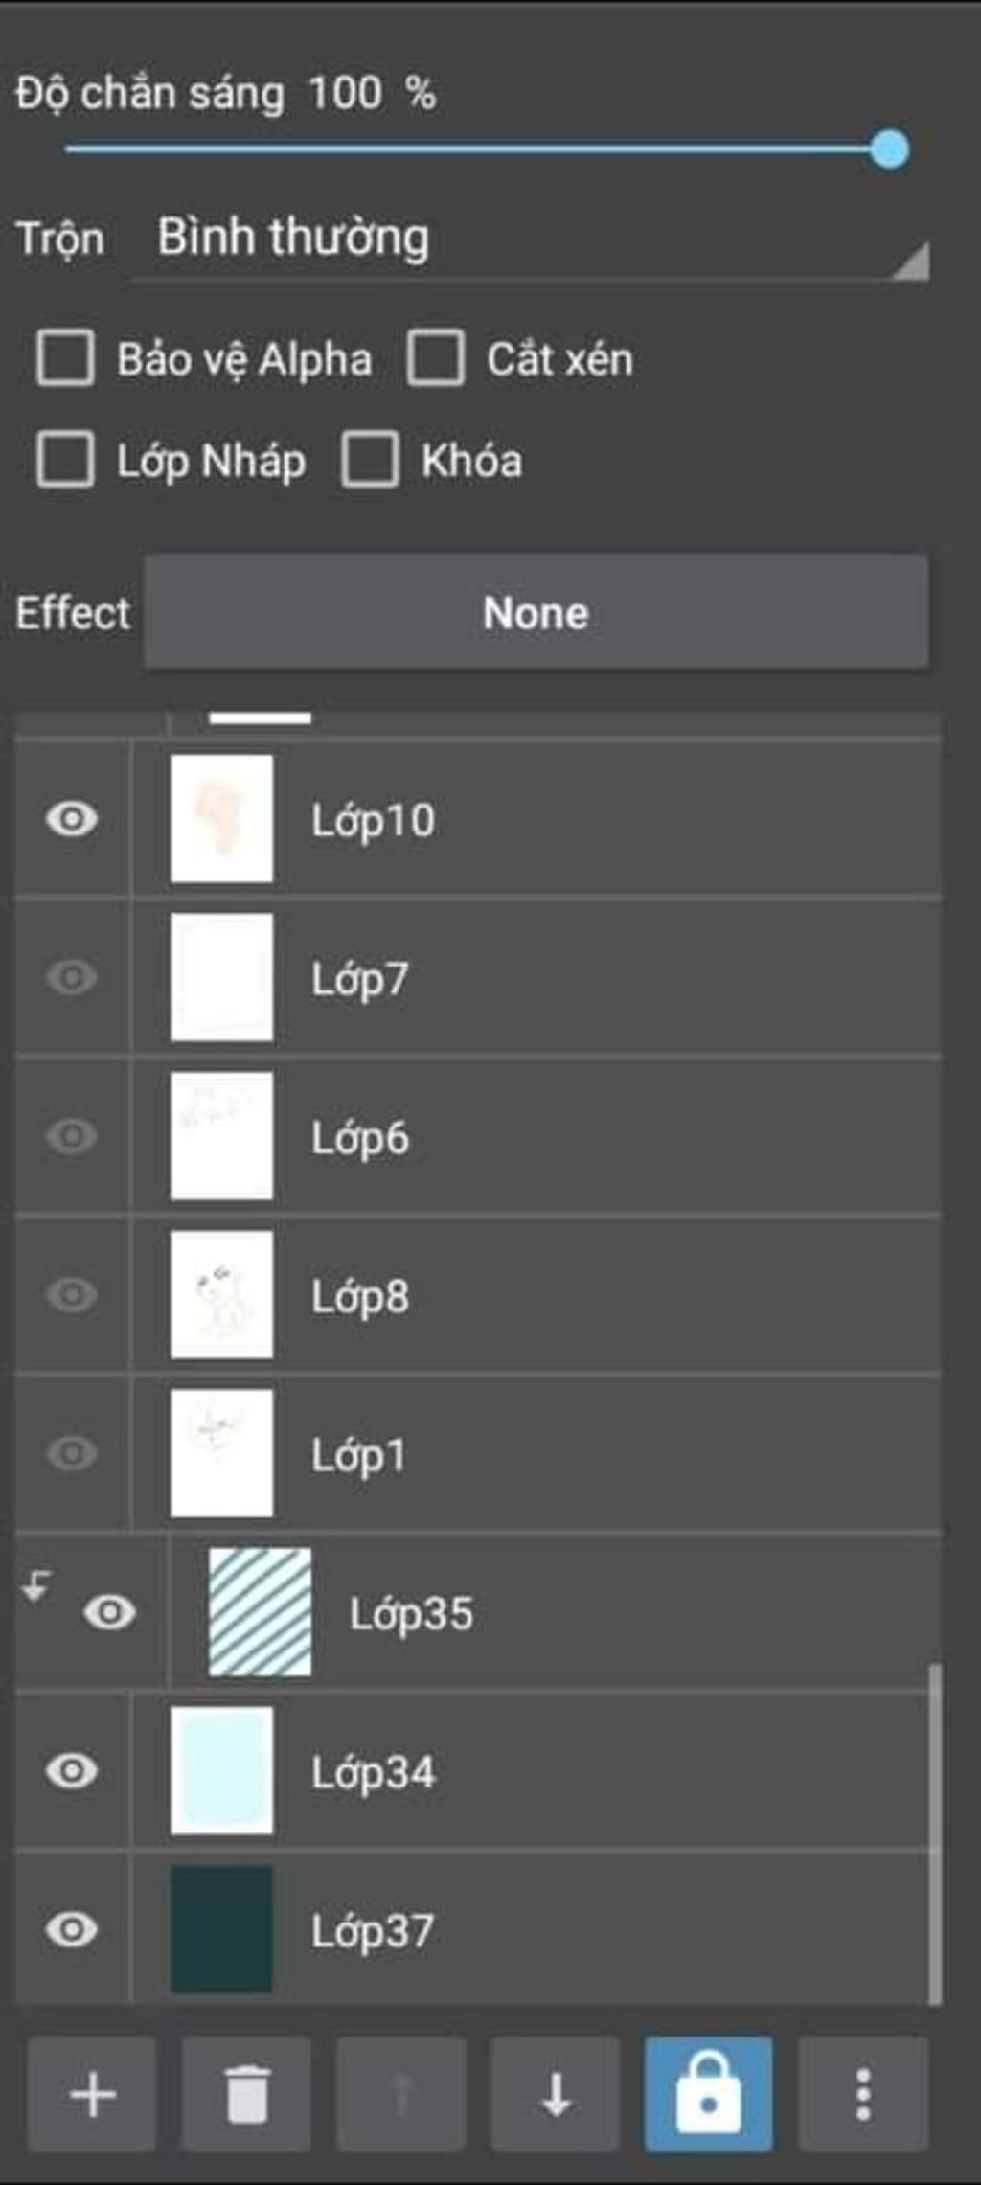Enable the Cắt xén checkbox
The image size is (981, 2185).
point(436,358)
